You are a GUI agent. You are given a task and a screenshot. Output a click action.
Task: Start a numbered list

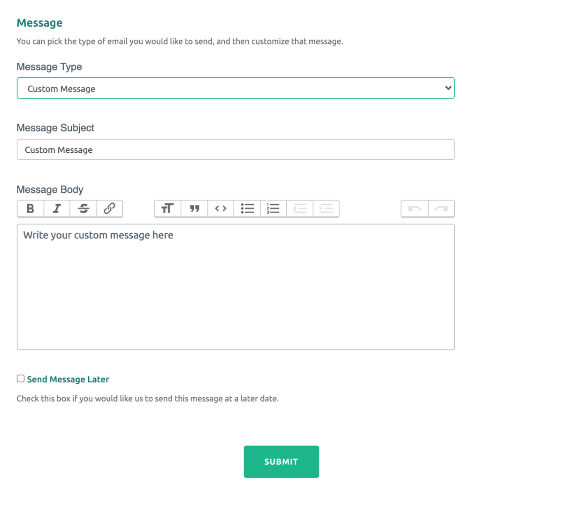(x=273, y=208)
